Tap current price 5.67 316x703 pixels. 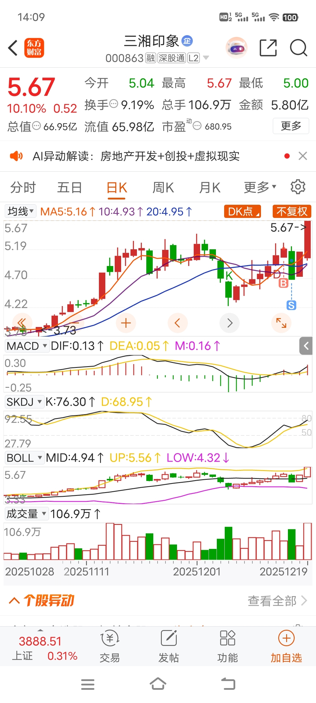(31, 87)
